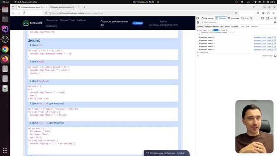Open Кабинет navigation link

coord(82,20)
